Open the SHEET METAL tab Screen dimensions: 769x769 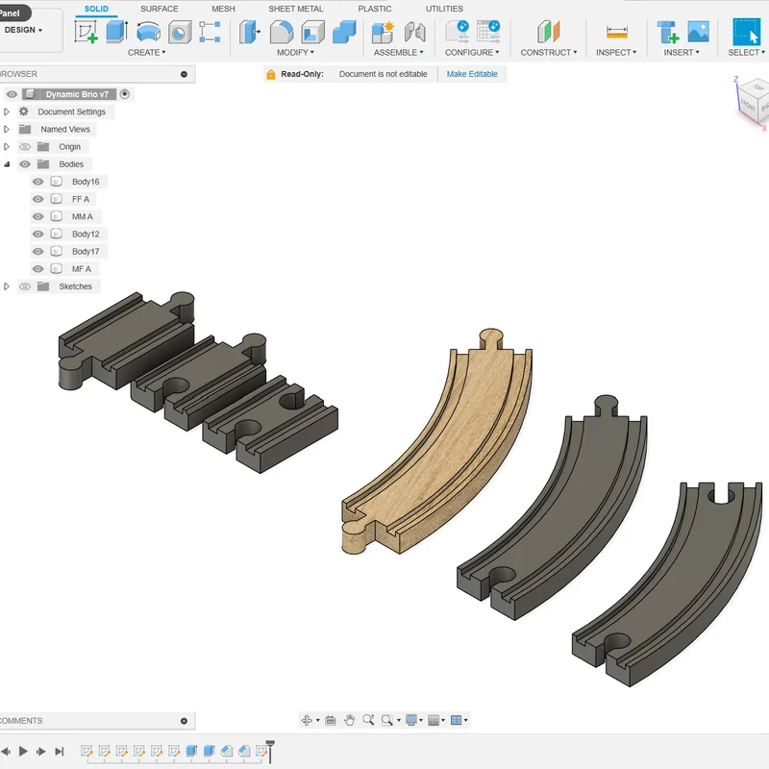[x=296, y=9]
